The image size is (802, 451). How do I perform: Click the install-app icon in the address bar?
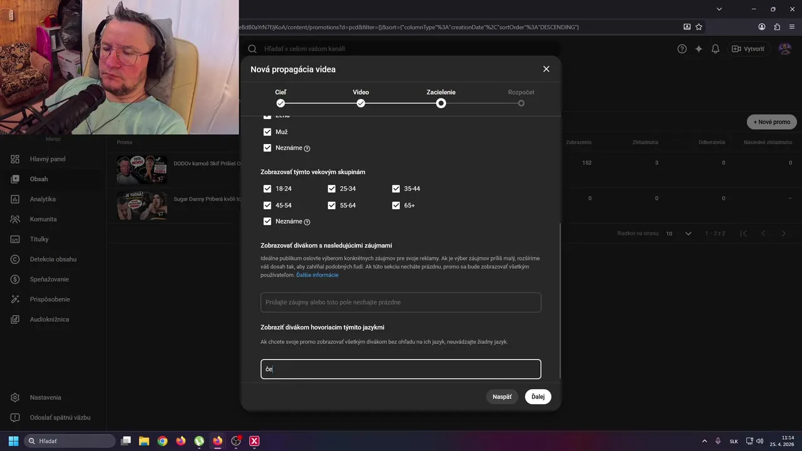(687, 27)
